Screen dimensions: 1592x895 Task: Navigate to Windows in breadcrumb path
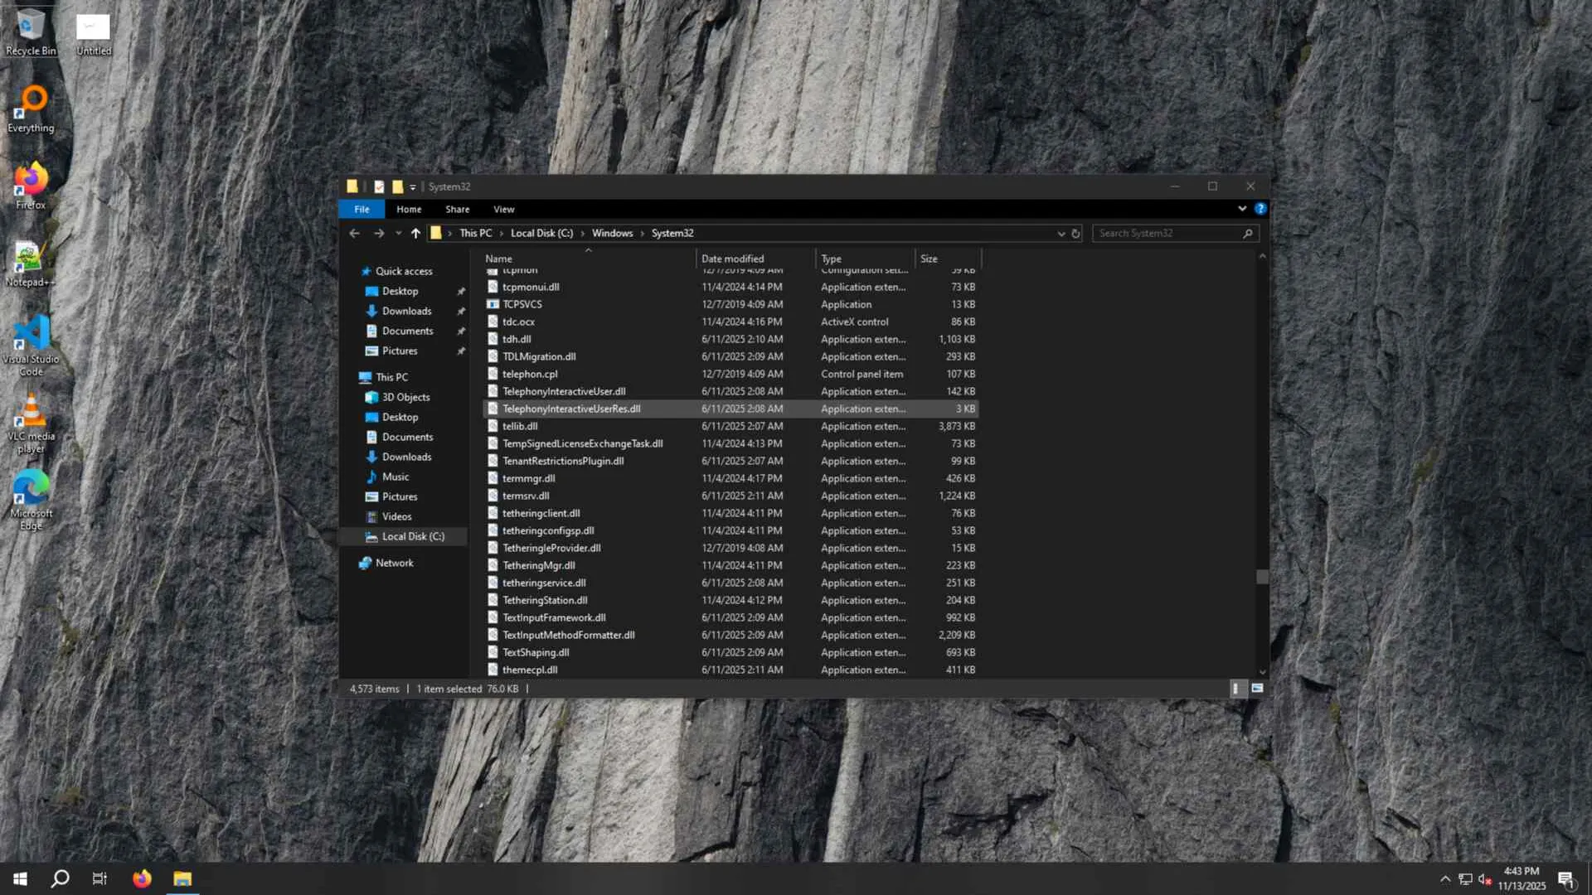point(612,234)
